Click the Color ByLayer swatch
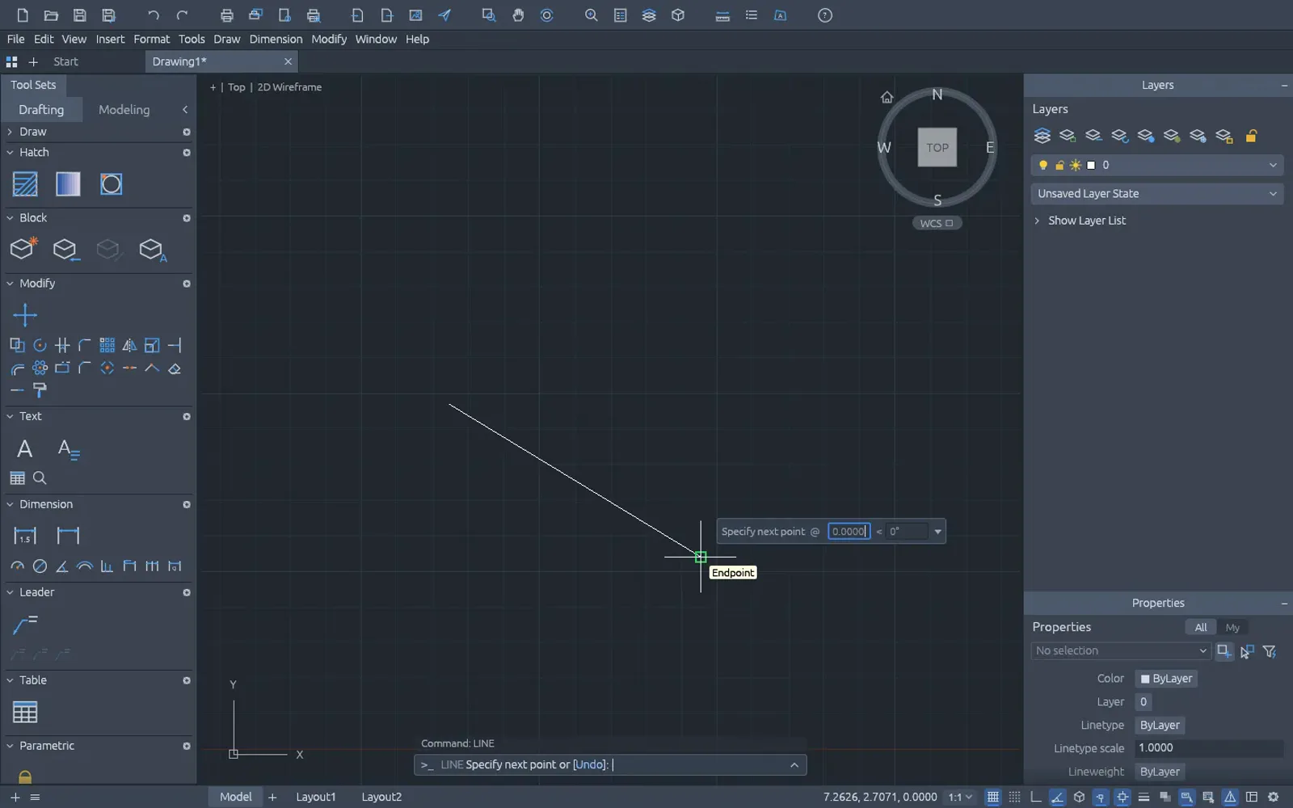This screenshot has width=1293, height=808. [x=1166, y=679]
